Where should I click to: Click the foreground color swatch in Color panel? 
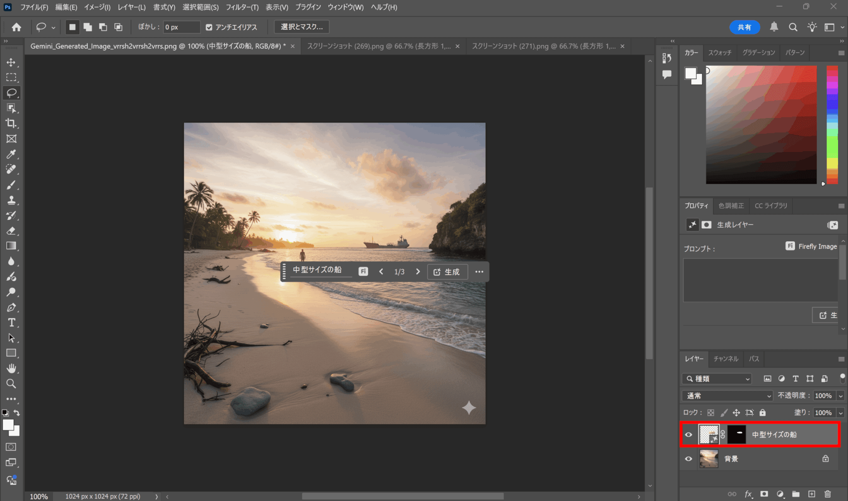[690, 73]
